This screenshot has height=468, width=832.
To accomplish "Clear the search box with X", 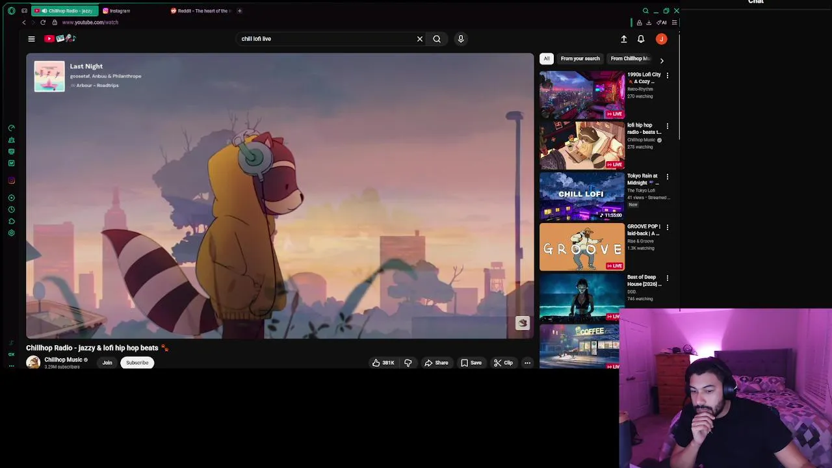I will click(x=420, y=39).
